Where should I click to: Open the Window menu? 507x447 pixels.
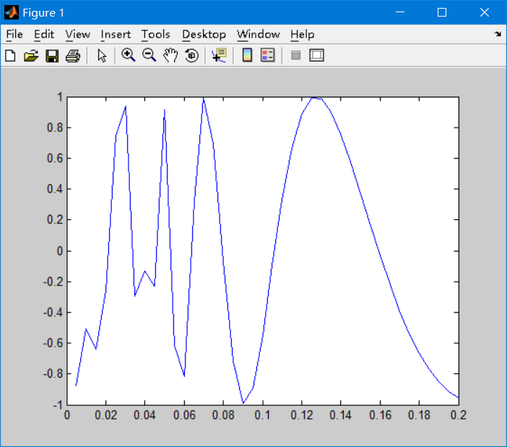tap(259, 34)
